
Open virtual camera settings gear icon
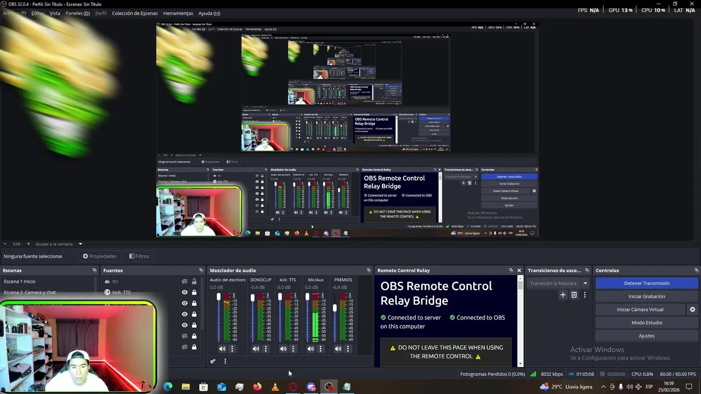click(x=692, y=310)
